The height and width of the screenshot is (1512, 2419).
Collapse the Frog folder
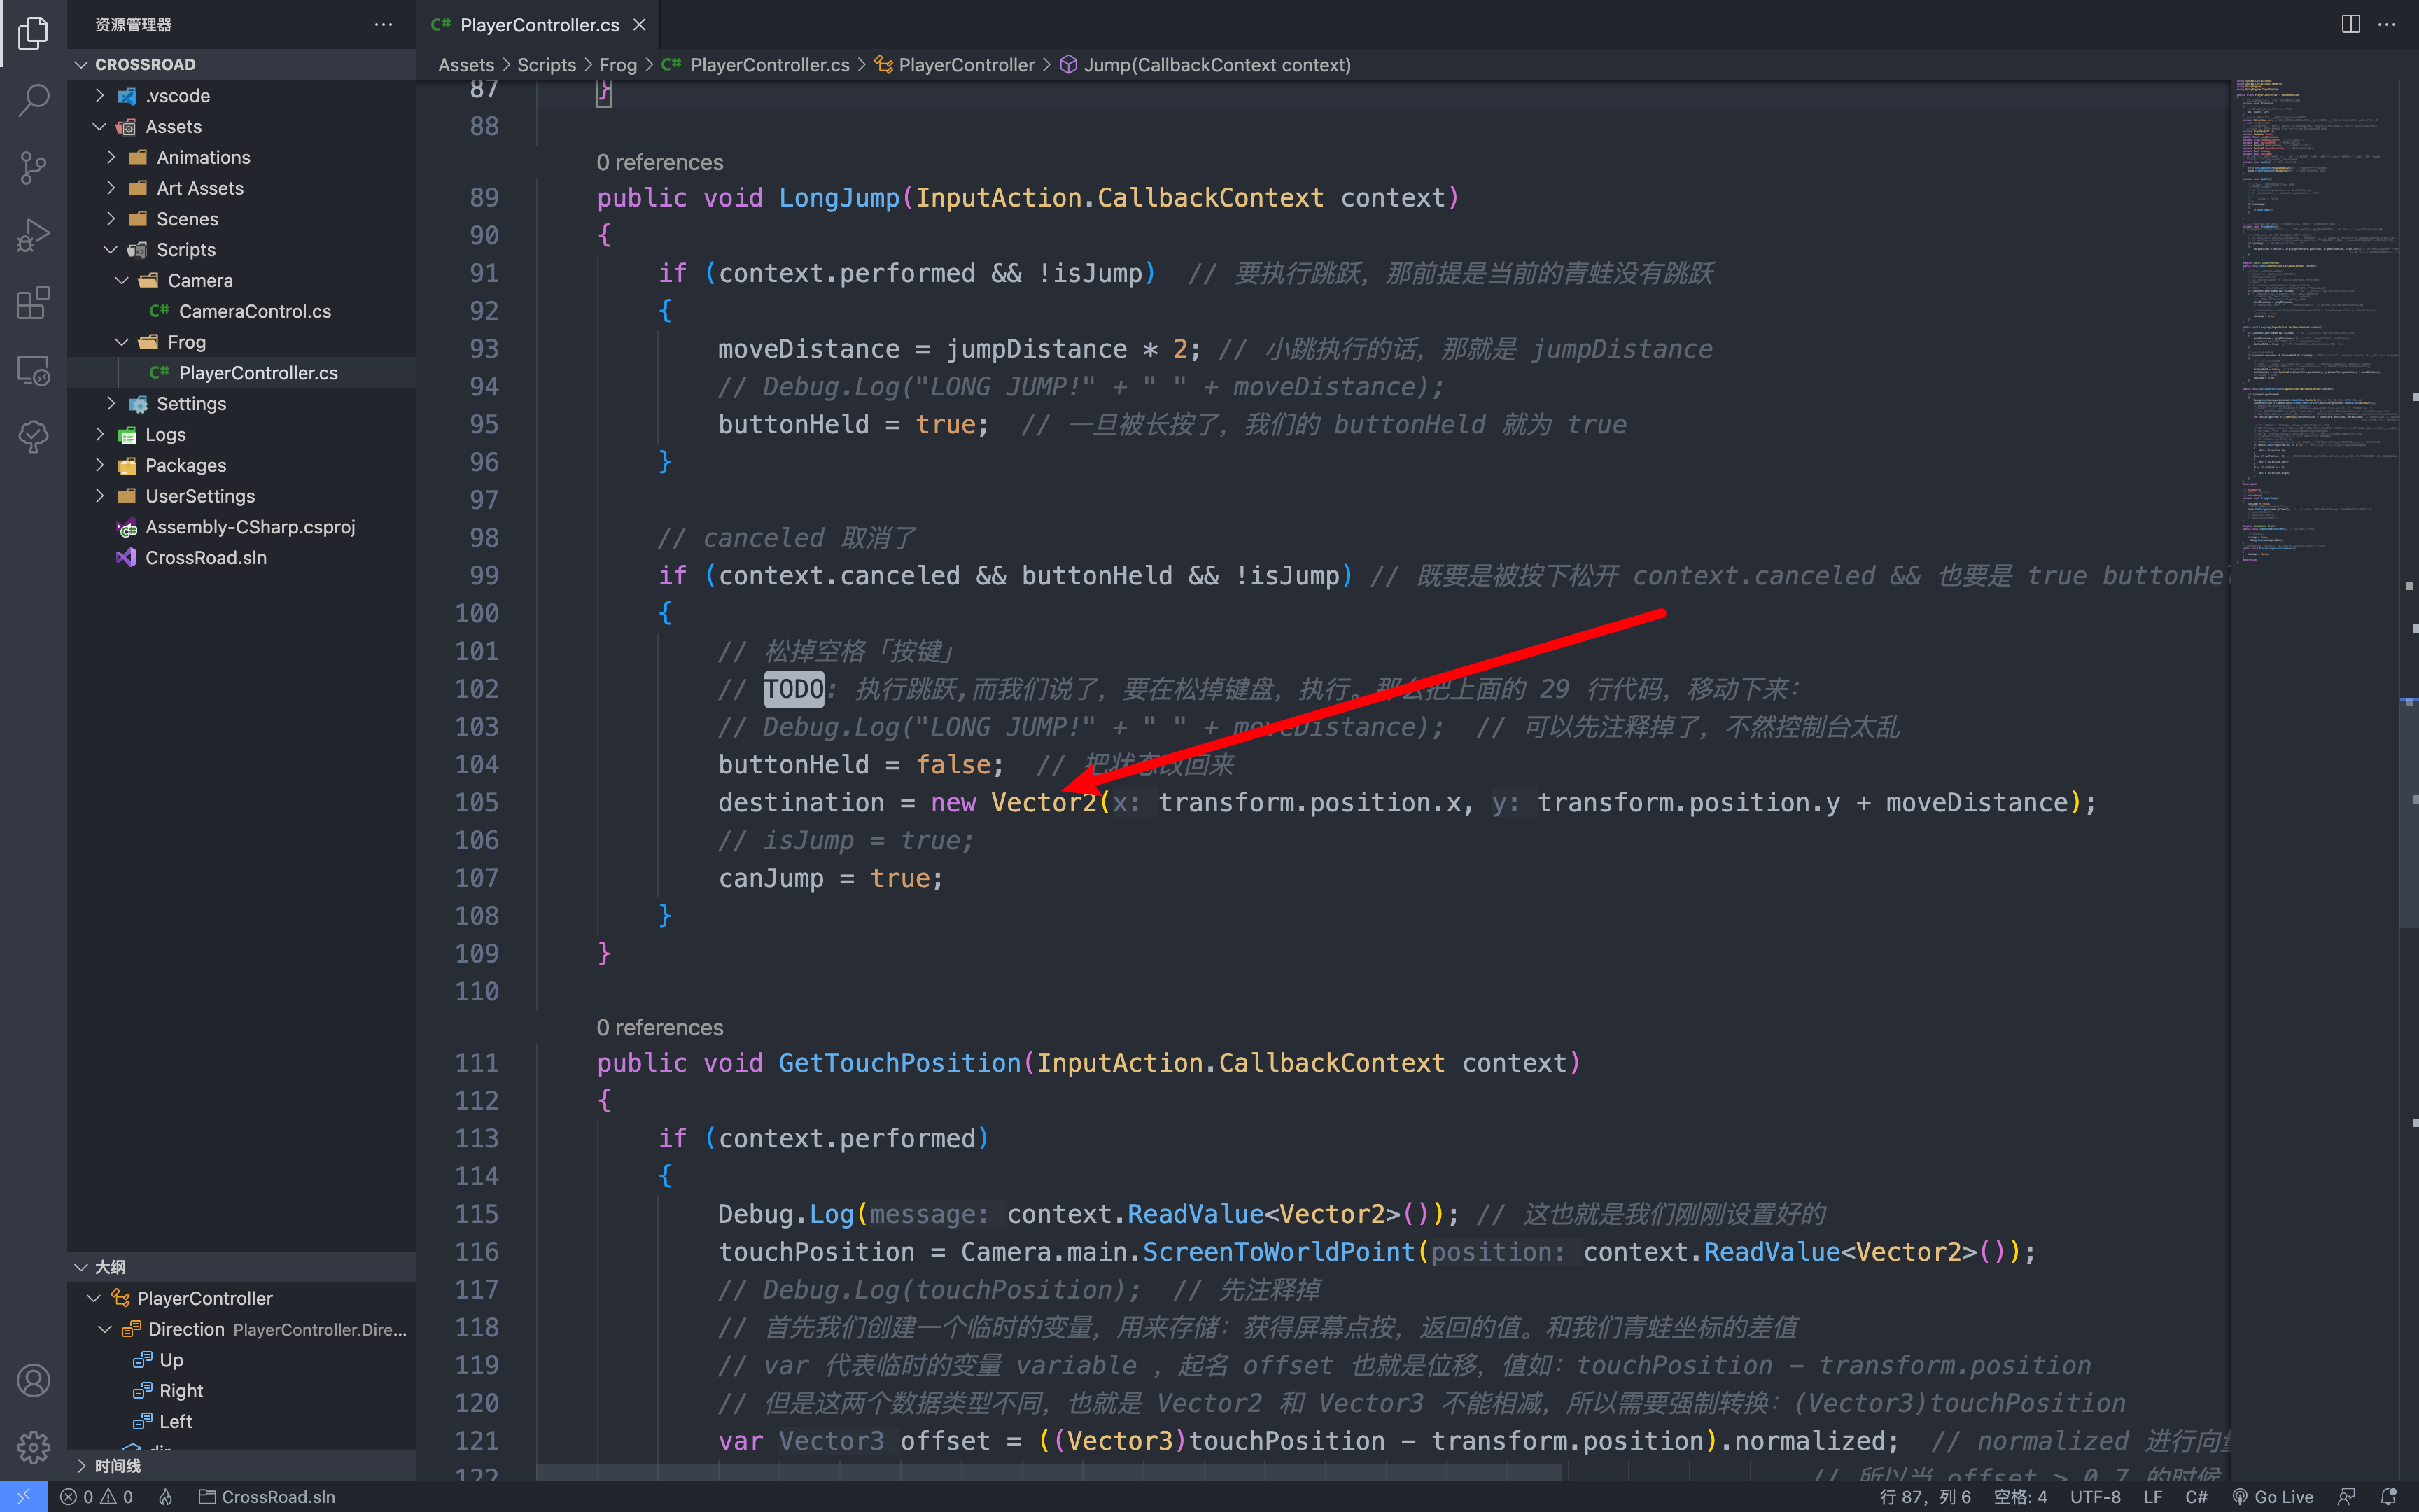point(122,342)
